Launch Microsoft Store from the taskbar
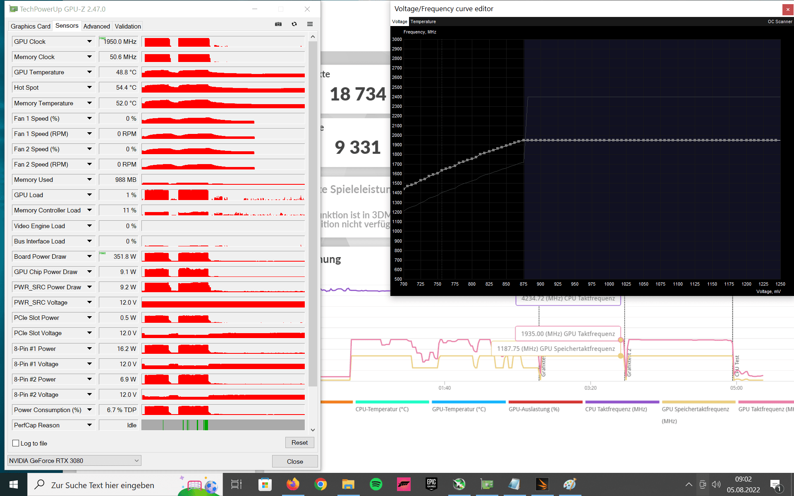The height and width of the screenshot is (496, 794). coord(265,484)
